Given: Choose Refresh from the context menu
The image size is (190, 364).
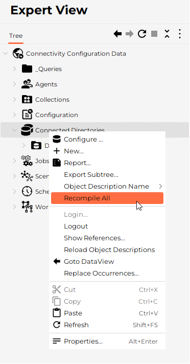Looking at the screenshot, I should click(107, 325).
